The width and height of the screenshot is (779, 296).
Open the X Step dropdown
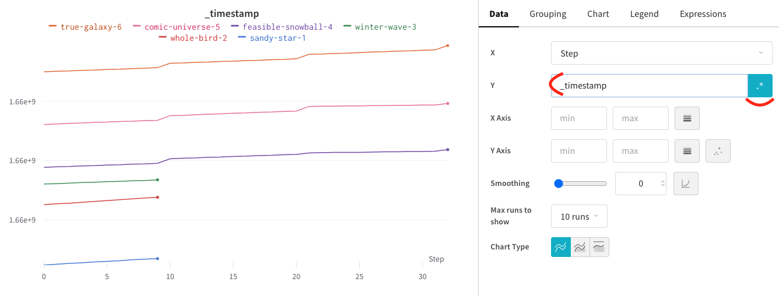coord(662,53)
